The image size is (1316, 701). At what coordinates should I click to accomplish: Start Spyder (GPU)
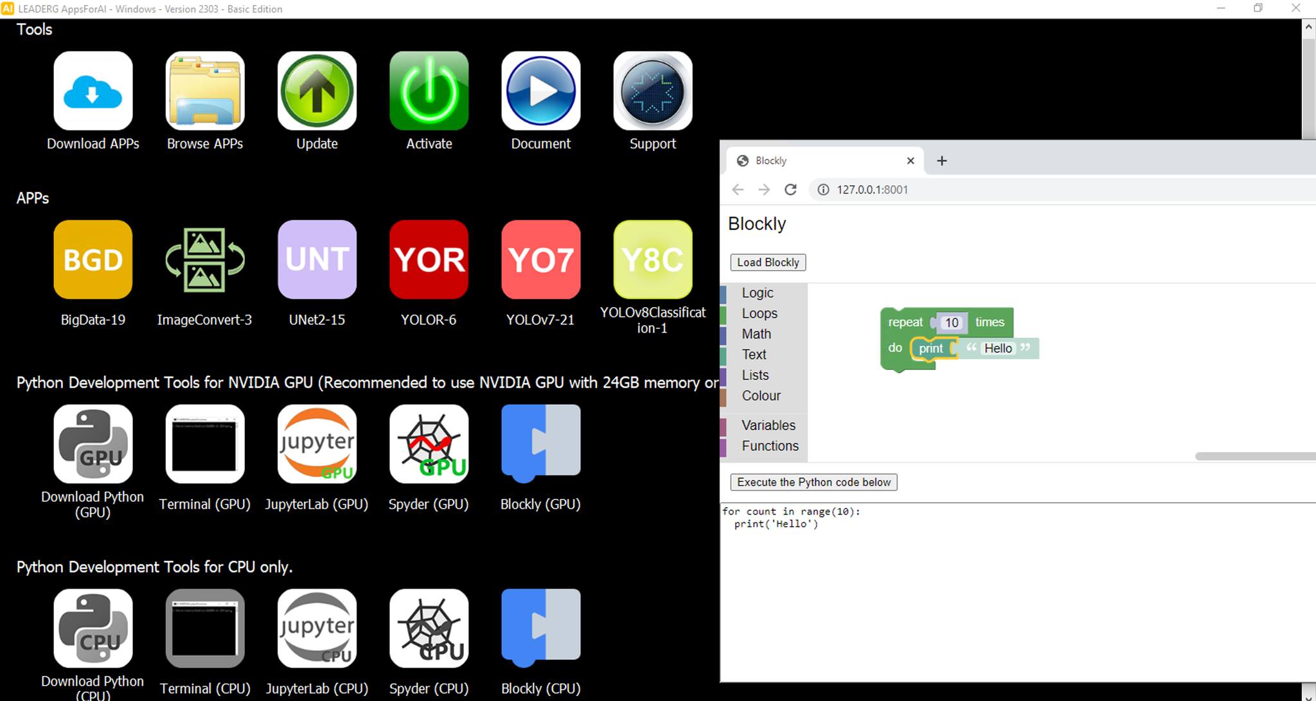(429, 443)
